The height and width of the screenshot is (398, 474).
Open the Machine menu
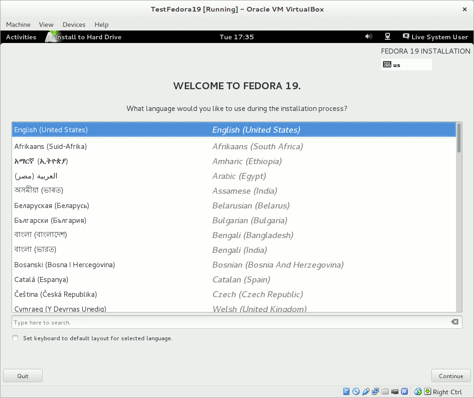18,24
